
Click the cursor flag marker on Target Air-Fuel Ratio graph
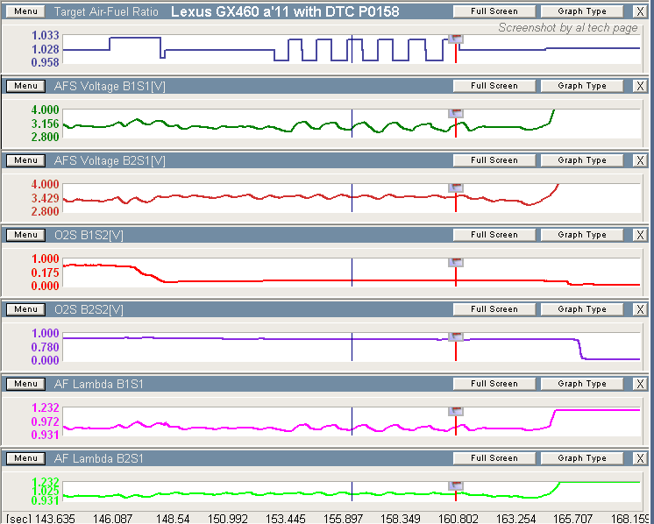[456, 39]
